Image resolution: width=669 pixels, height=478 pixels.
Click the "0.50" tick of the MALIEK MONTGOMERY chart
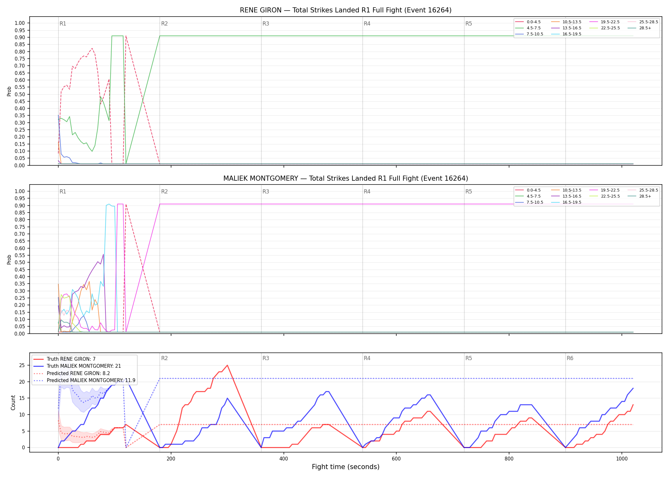[20, 263]
